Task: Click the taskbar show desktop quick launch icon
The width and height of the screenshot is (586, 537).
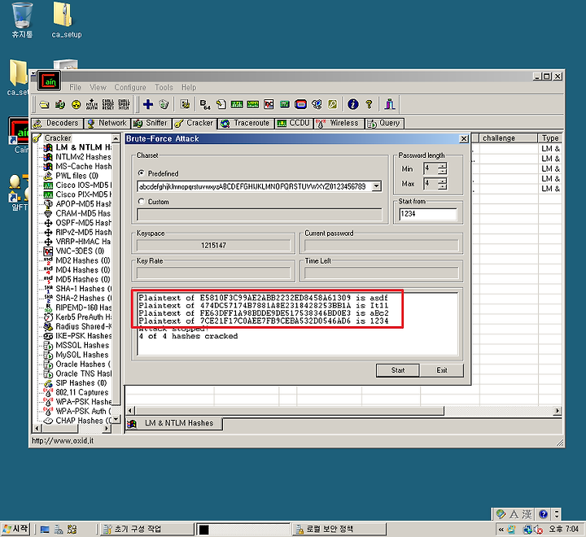Action: click(x=45, y=529)
